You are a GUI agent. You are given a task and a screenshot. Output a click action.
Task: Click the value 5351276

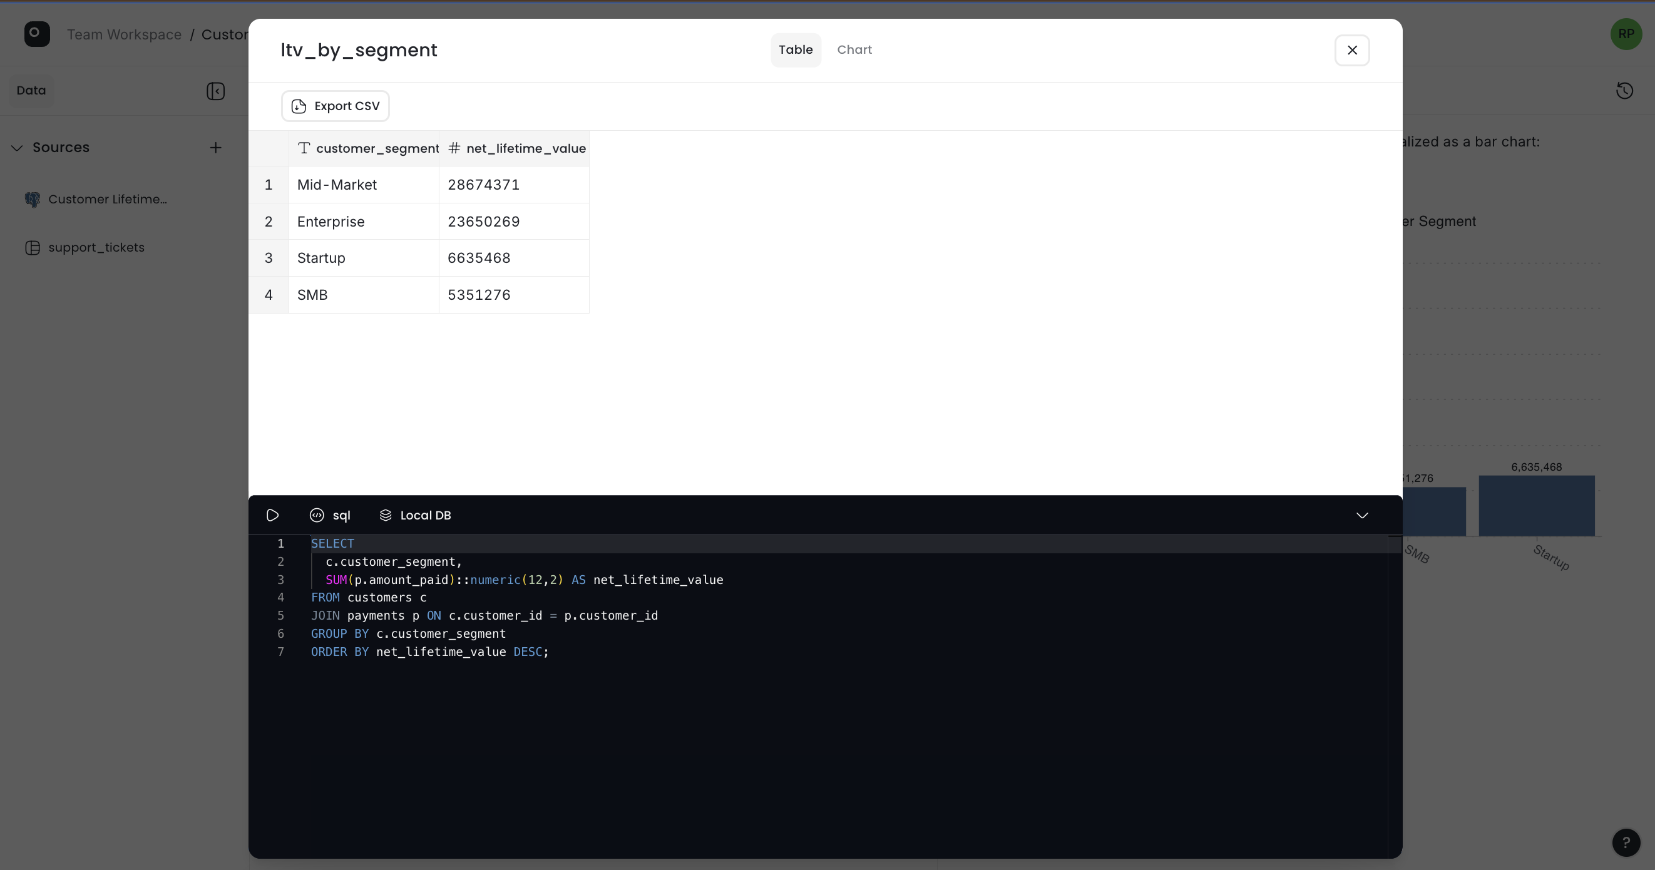coord(514,295)
